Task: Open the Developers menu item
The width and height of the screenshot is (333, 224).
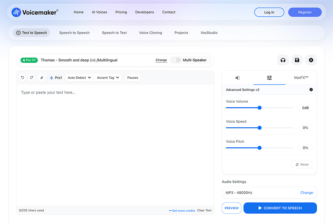Action: click(x=145, y=12)
